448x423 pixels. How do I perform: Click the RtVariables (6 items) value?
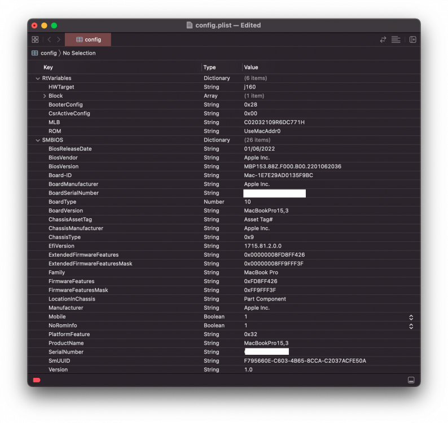pos(256,78)
